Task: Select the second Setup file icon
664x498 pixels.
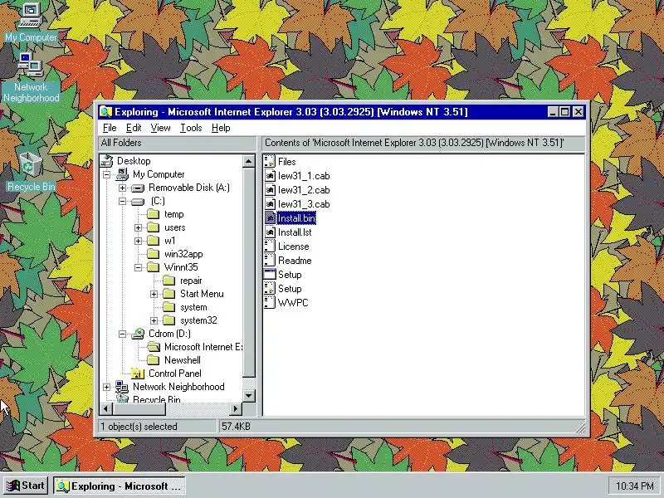Action: pos(270,289)
